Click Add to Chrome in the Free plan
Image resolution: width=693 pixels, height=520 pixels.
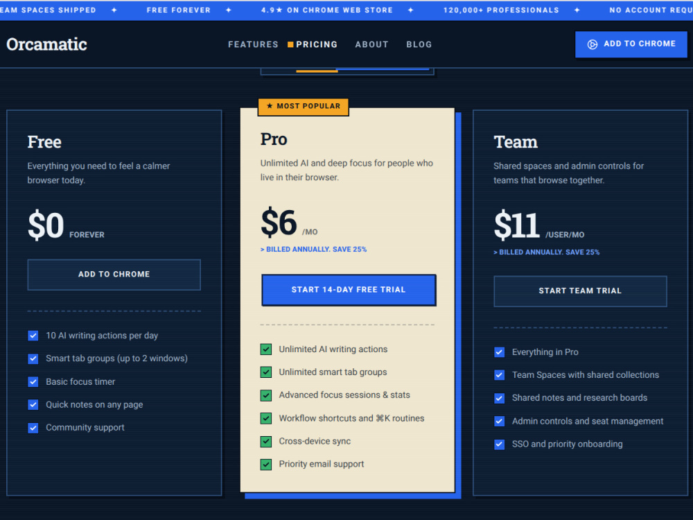click(x=114, y=275)
